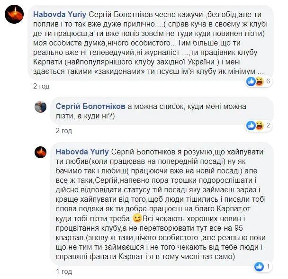Screen dimensions: 288x279
Task: Click the "2 год" timestamp under top comment
Action: [41, 87]
